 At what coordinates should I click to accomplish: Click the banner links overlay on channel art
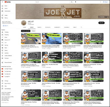pos(104,17)
